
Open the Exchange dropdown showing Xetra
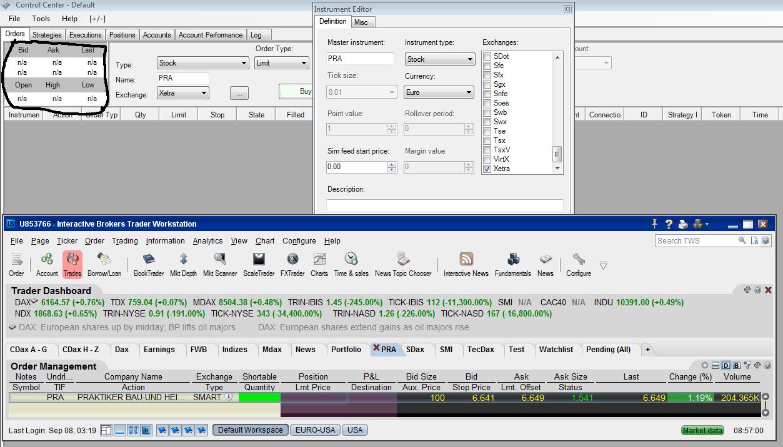182,93
